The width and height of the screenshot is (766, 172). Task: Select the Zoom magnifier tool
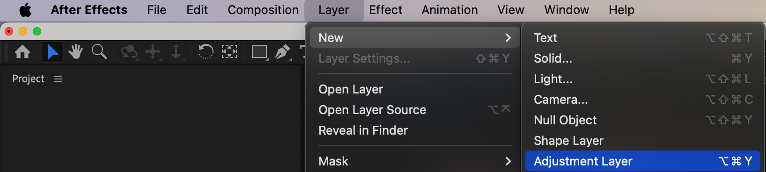(x=99, y=51)
